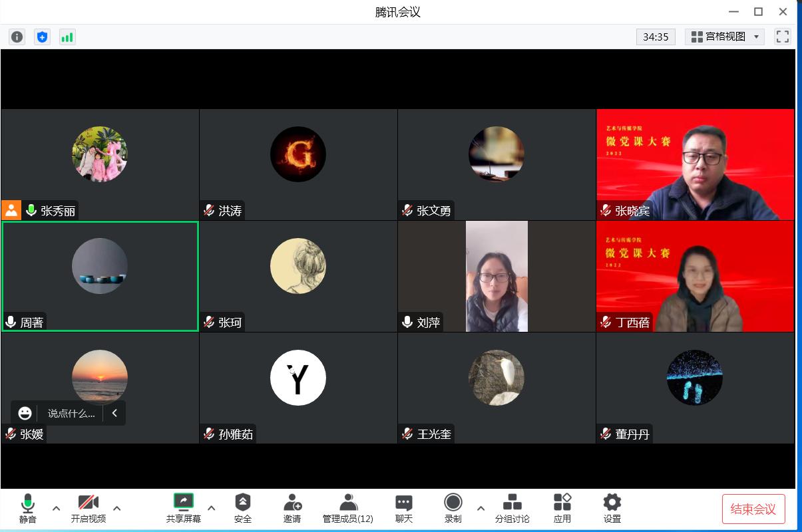
Task: Invite participants with 邀请 icon
Action: [292, 509]
